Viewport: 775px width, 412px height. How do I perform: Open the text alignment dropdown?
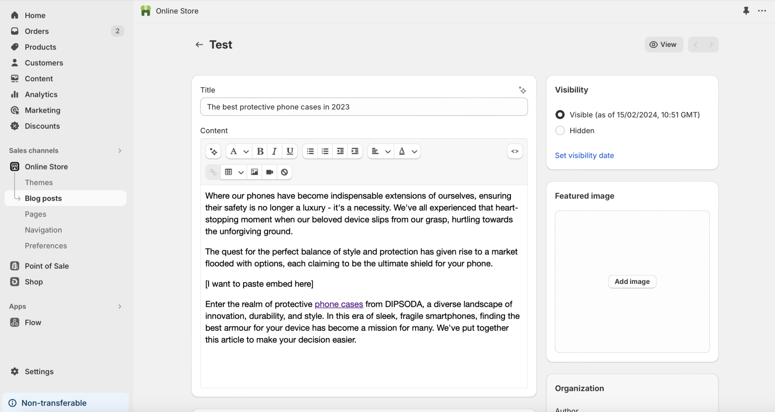click(x=381, y=151)
